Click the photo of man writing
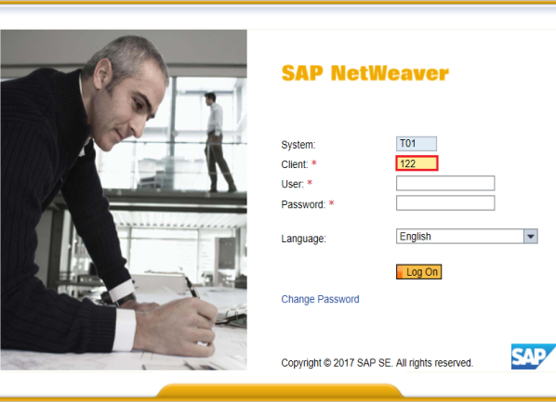The width and height of the screenshot is (556, 402). (124, 201)
